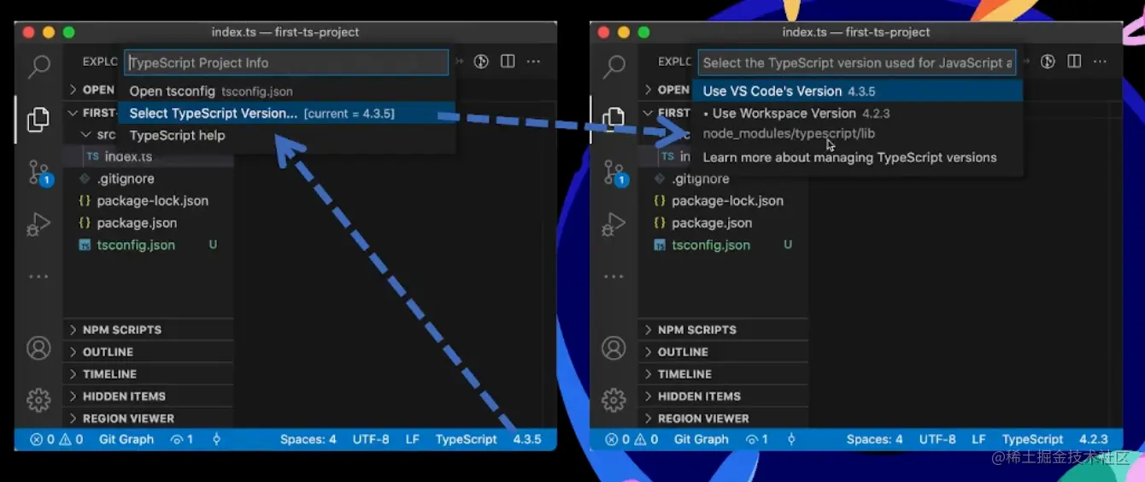Click errors and warnings status in right window

pos(631,439)
